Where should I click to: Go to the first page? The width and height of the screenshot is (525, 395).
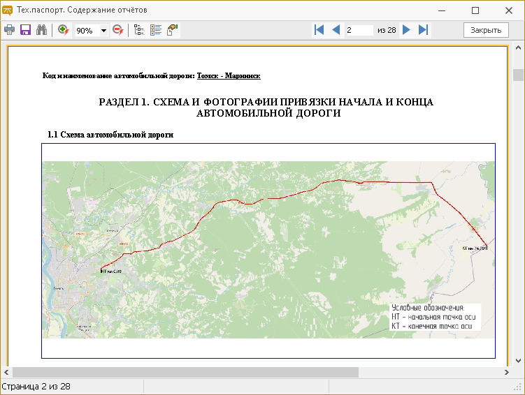pos(319,30)
